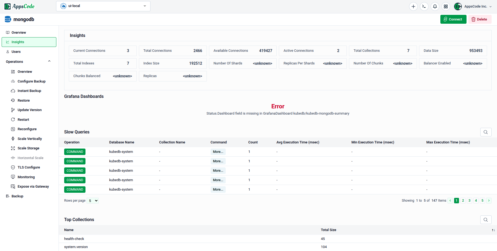Image resolution: width=497 pixels, height=251 pixels.
Task: Open Configure Backup in sidebar
Action: pyautogui.click(x=31, y=81)
